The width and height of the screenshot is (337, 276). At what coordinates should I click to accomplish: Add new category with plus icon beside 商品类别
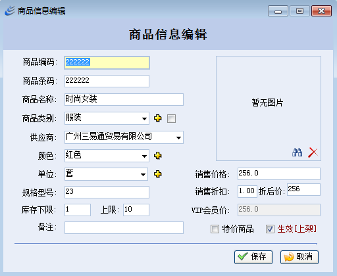click(x=158, y=118)
